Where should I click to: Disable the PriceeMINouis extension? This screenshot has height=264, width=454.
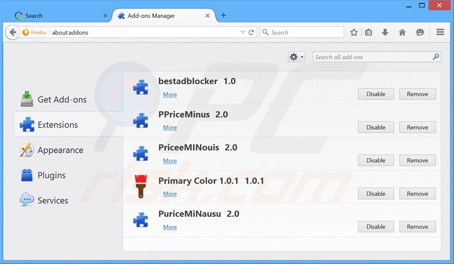(x=376, y=160)
